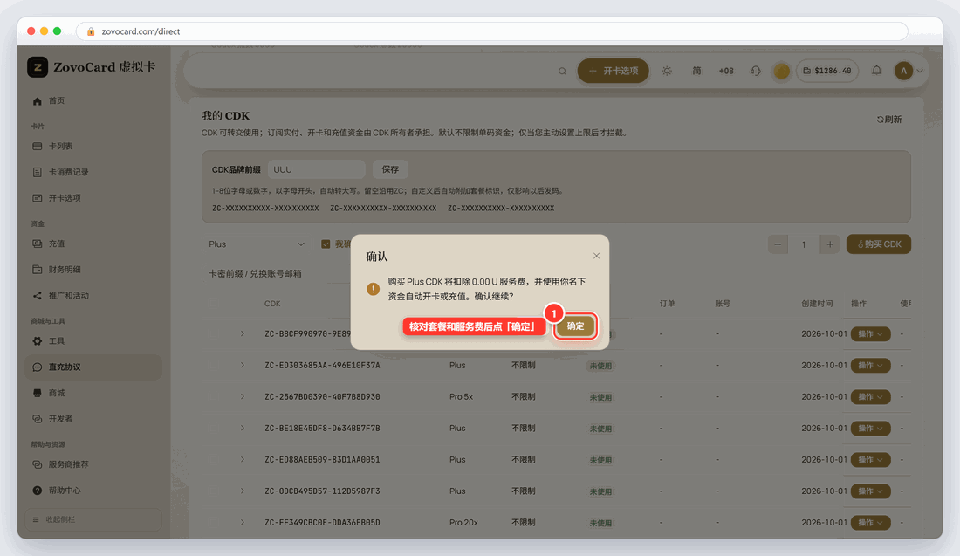Confirm the purchase with 确定 button
960x556 pixels.
[575, 326]
